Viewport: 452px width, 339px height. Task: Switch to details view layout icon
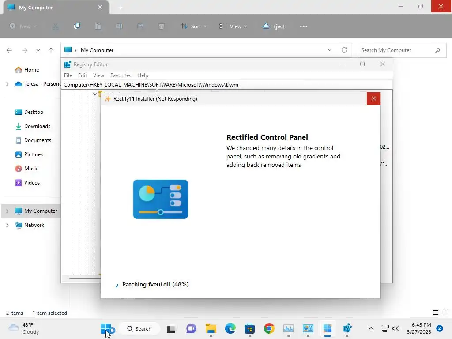coord(436,313)
